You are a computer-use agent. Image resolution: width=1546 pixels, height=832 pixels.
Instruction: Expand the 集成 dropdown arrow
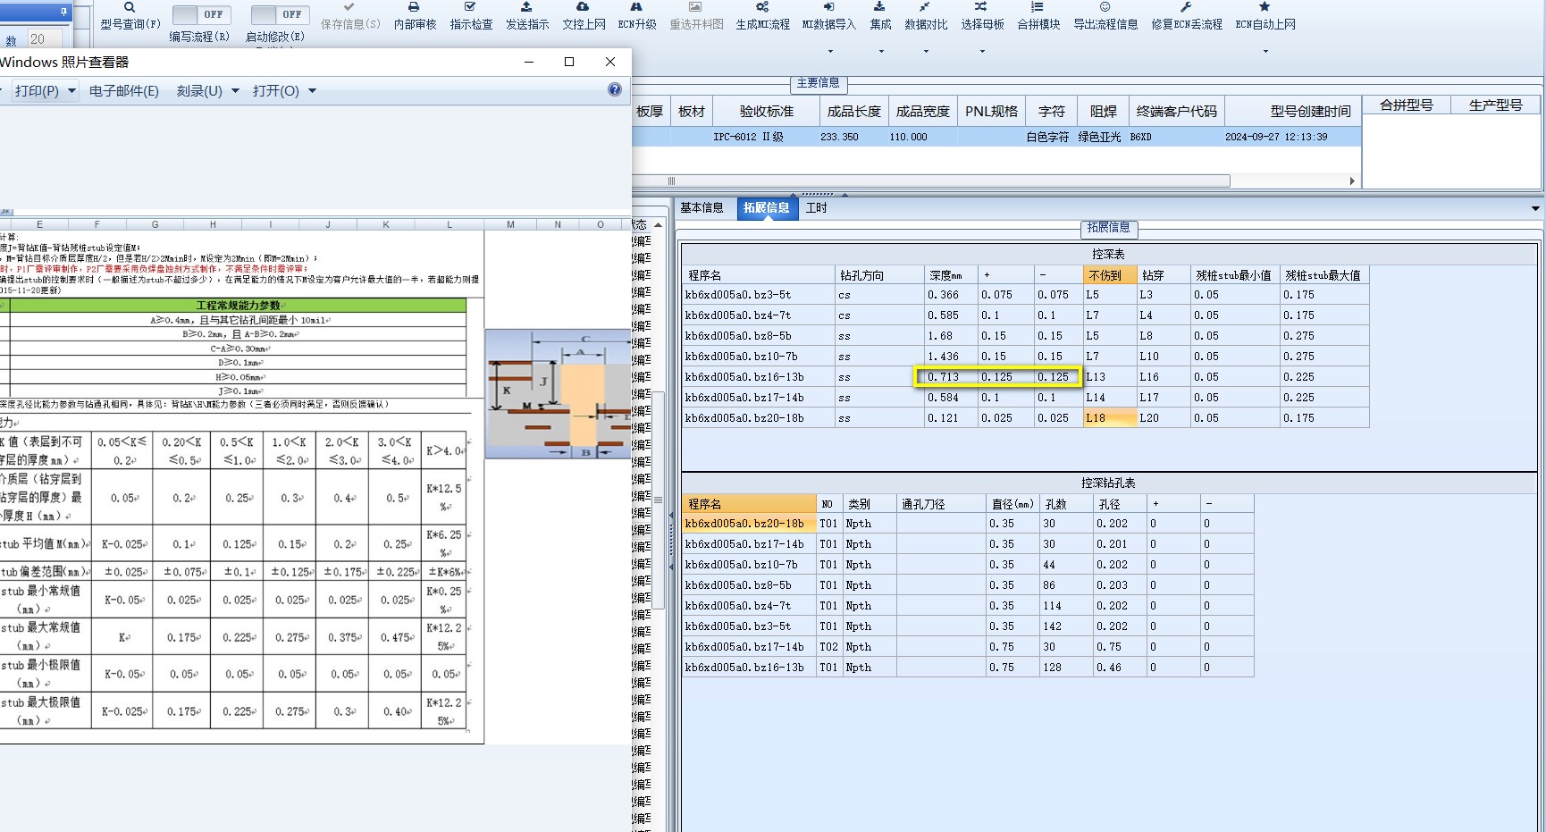click(880, 51)
